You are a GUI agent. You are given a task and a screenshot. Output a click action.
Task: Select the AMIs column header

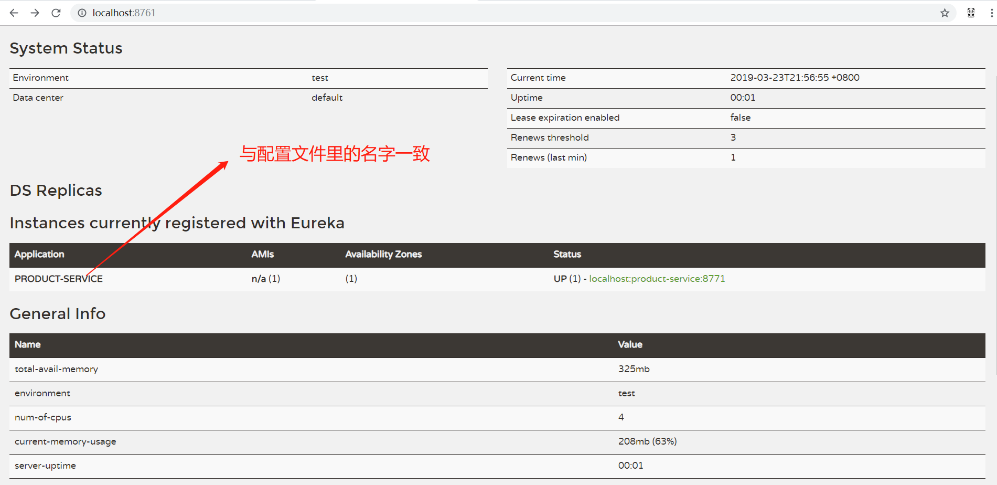point(263,255)
